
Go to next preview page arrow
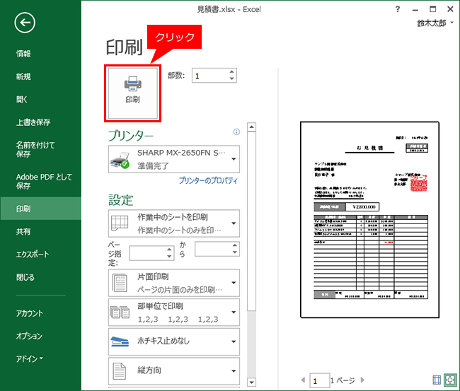[362, 380]
